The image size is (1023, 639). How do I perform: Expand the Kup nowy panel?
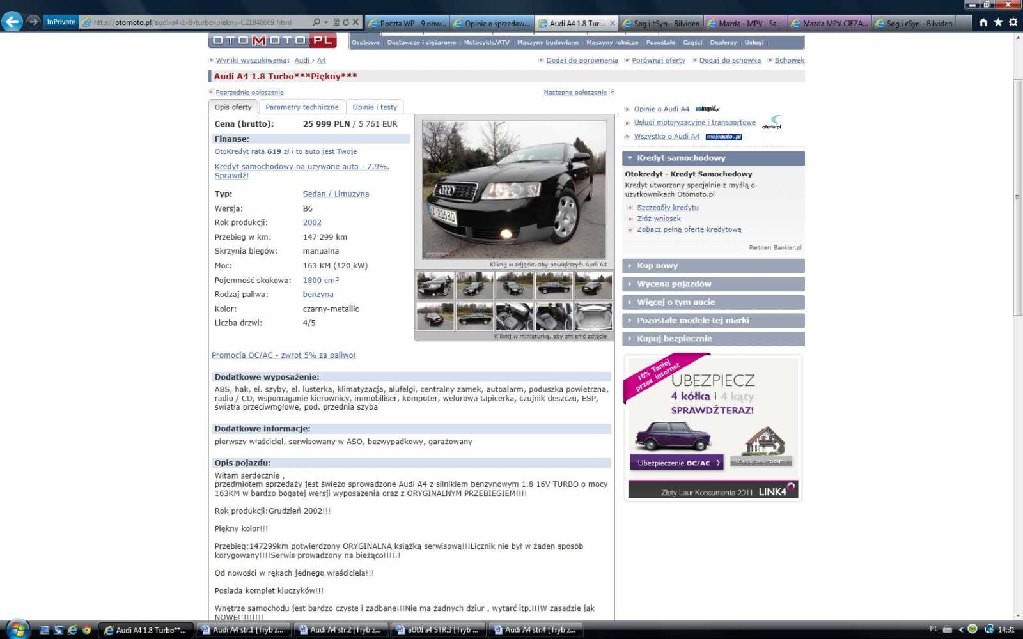[x=713, y=266]
